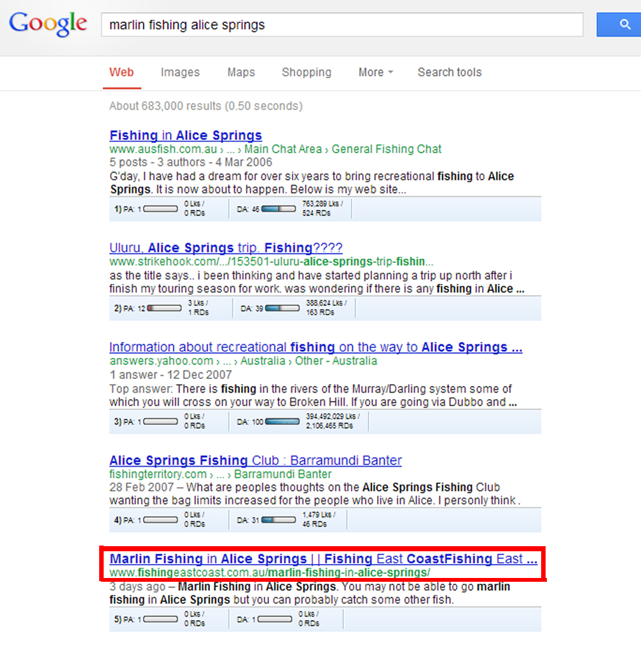
Task: Click into the search query field
Action: [341, 25]
